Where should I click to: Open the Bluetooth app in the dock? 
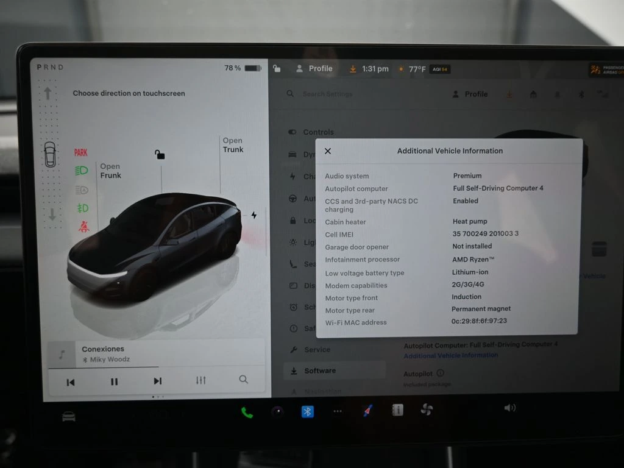(x=308, y=412)
